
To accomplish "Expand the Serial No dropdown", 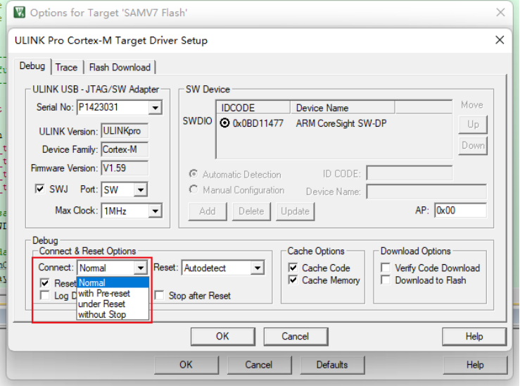I will [156, 108].
